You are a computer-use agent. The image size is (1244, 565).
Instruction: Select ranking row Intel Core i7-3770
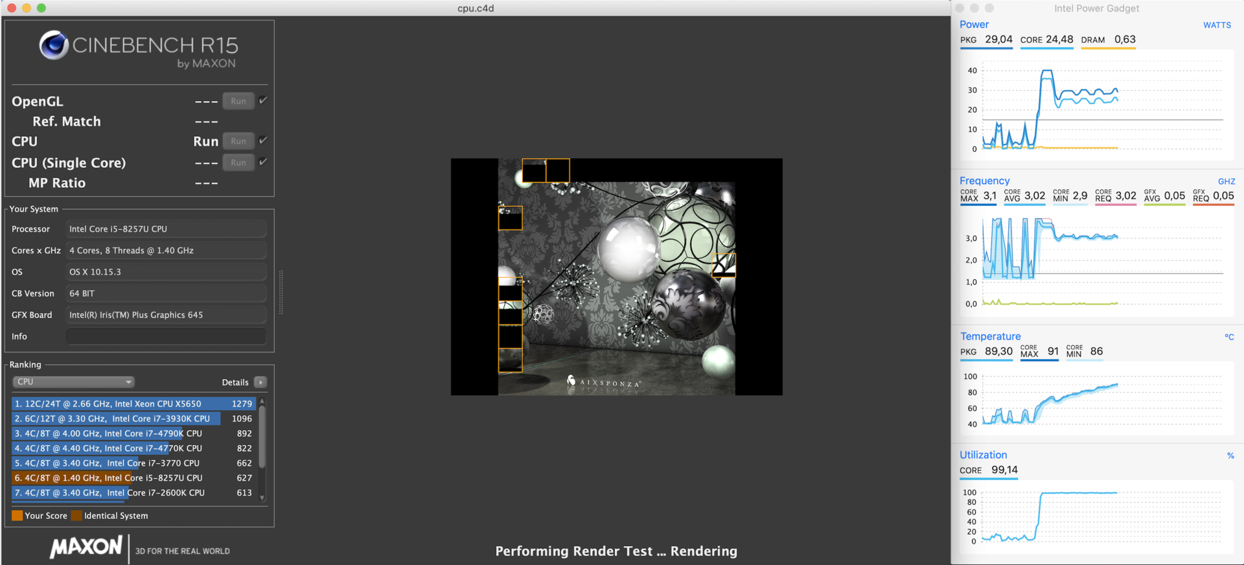[x=133, y=463]
